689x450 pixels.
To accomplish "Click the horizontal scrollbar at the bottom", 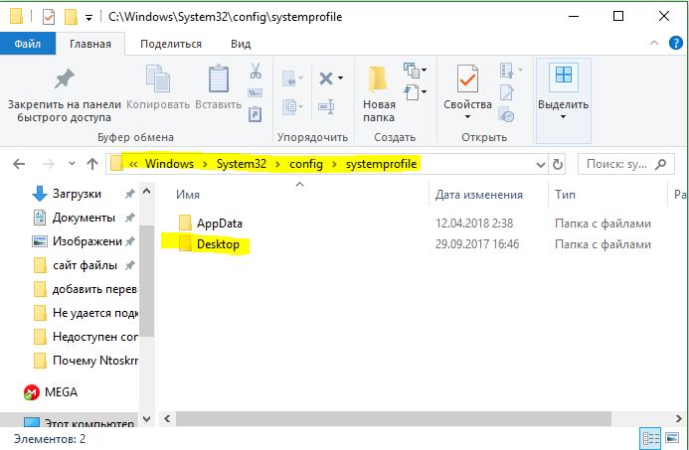I will tap(394, 418).
